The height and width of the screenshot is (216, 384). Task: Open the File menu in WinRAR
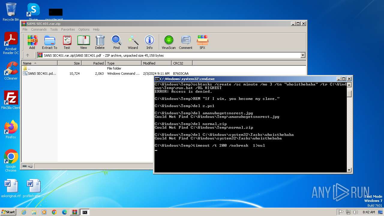tap(25, 29)
